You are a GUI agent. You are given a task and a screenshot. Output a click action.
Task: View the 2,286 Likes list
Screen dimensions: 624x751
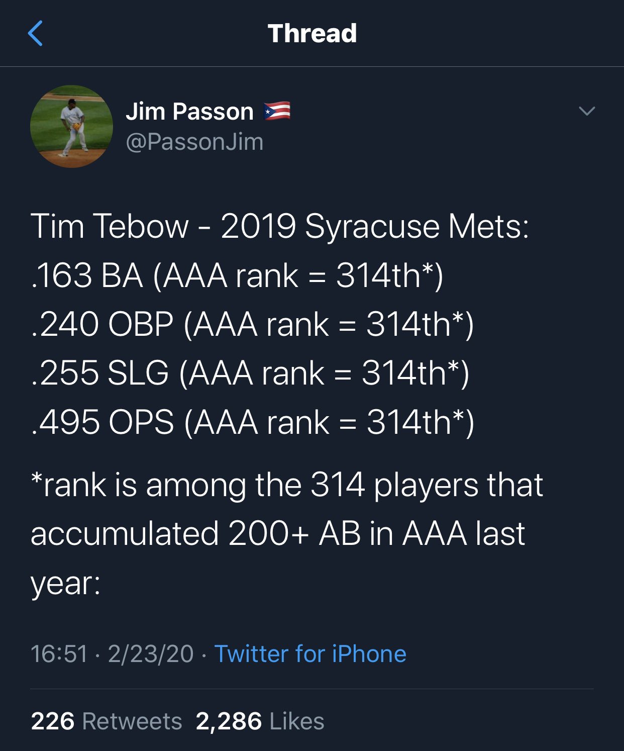click(x=260, y=721)
